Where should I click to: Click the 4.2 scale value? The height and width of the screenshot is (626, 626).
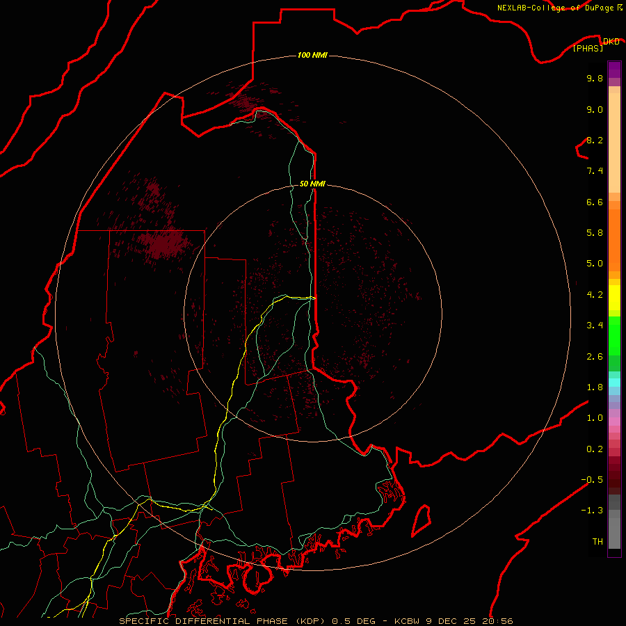[x=595, y=295]
